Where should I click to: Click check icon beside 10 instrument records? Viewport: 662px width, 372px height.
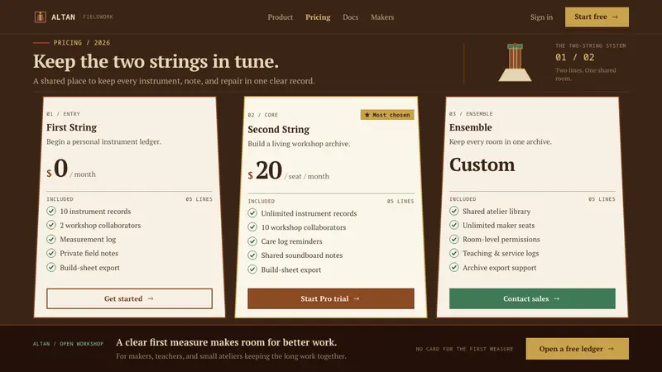click(51, 211)
